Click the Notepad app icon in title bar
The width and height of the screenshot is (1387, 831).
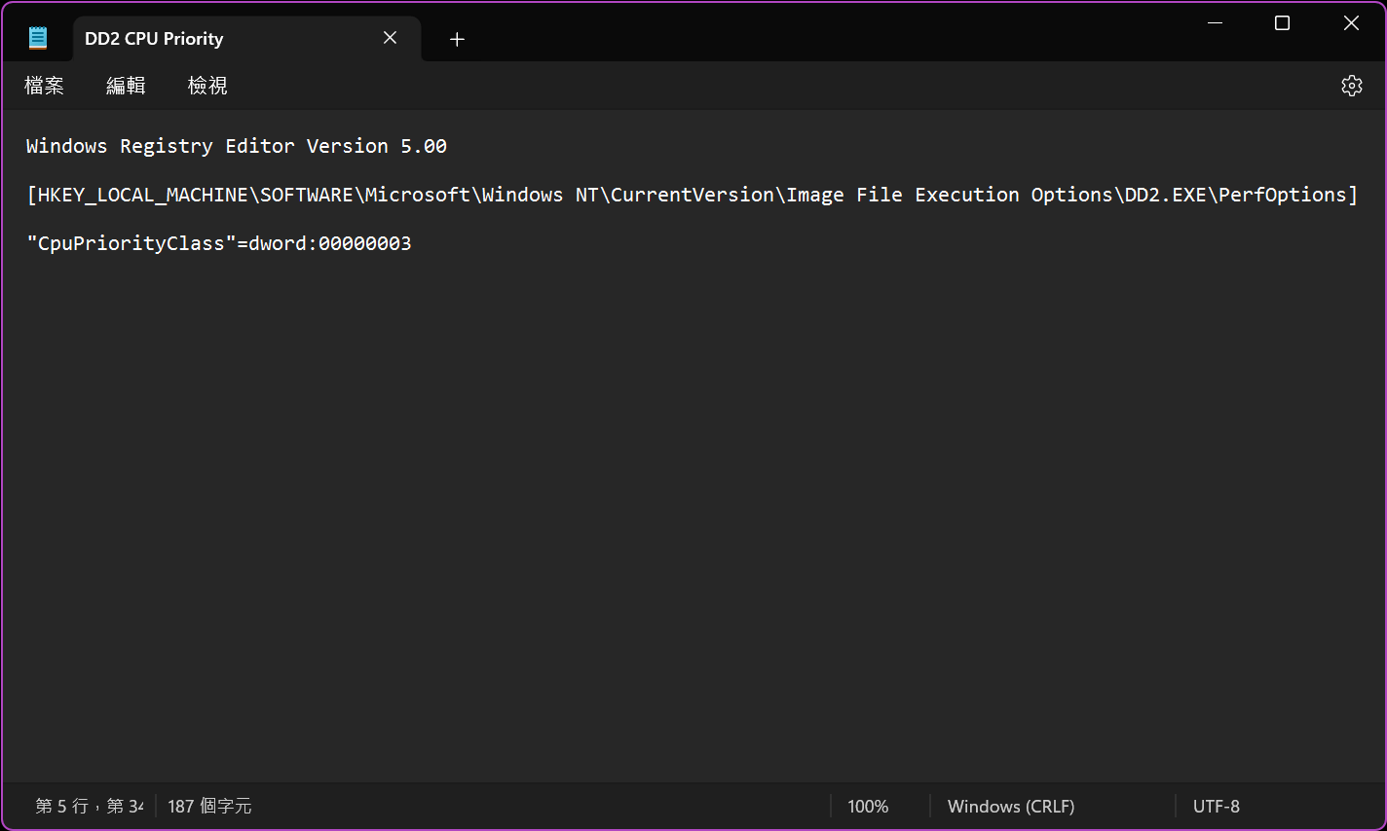(x=38, y=38)
